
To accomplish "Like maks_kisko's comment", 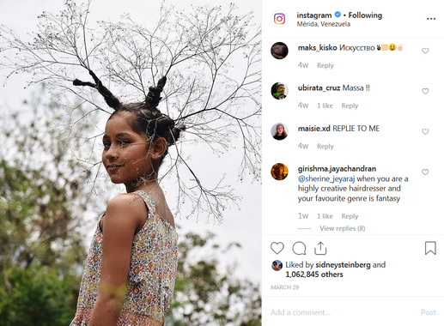I will tap(425, 51).
